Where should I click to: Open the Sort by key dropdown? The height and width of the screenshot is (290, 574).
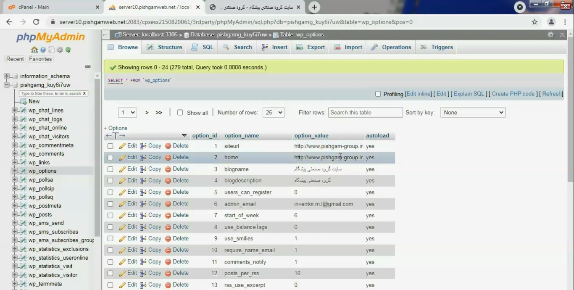point(473,112)
